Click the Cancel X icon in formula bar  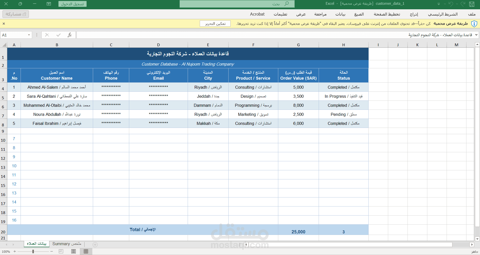click(x=47, y=35)
